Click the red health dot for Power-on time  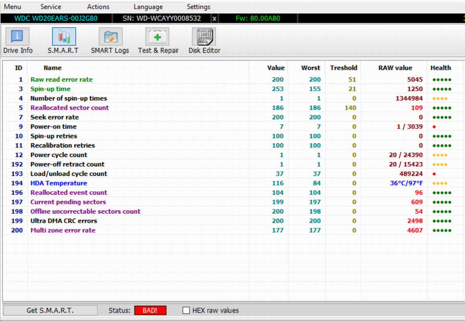434,127
